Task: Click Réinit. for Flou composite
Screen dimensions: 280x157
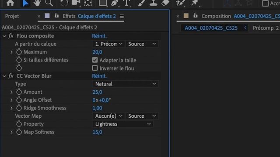Action: 99,36
